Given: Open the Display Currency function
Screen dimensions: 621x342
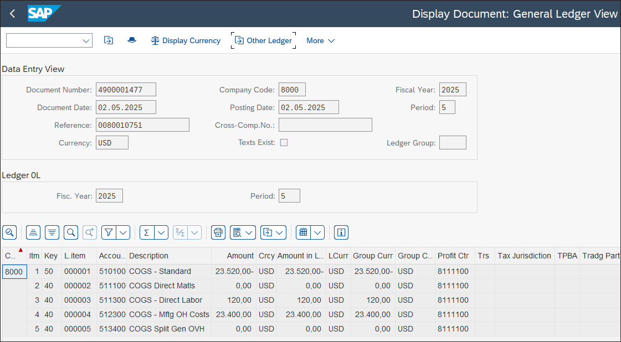Looking at the screenshot, I should pos(186,40).
